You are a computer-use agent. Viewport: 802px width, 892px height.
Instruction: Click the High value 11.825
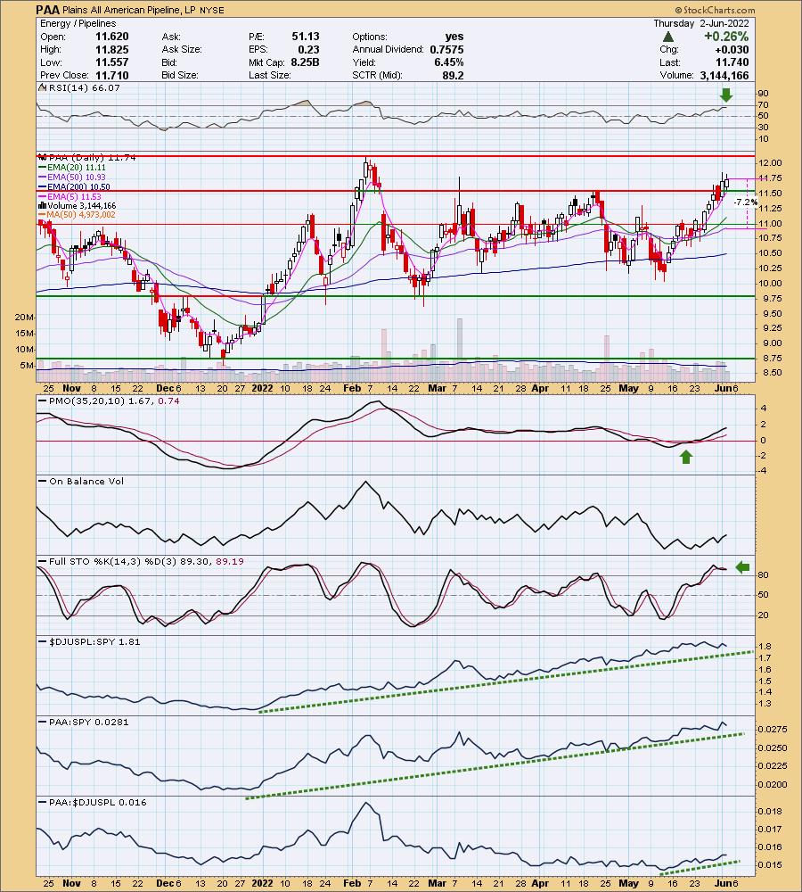click(x=111, y=49)
